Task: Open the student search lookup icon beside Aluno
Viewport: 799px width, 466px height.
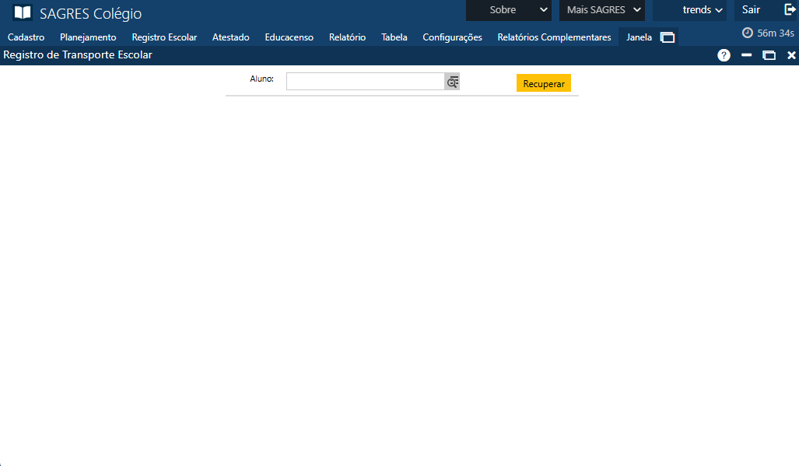Action: [452, 81]
